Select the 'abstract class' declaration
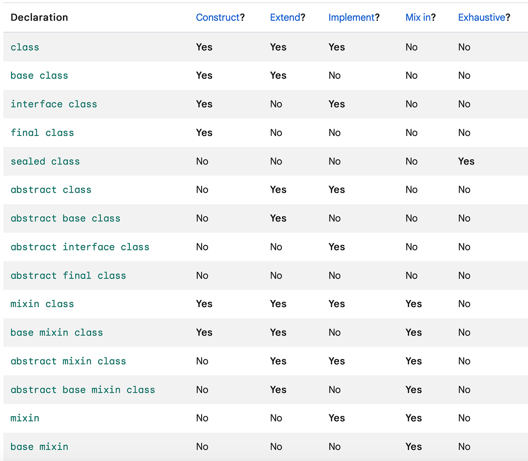Screen dimensions: 528x461 (51, 190)
